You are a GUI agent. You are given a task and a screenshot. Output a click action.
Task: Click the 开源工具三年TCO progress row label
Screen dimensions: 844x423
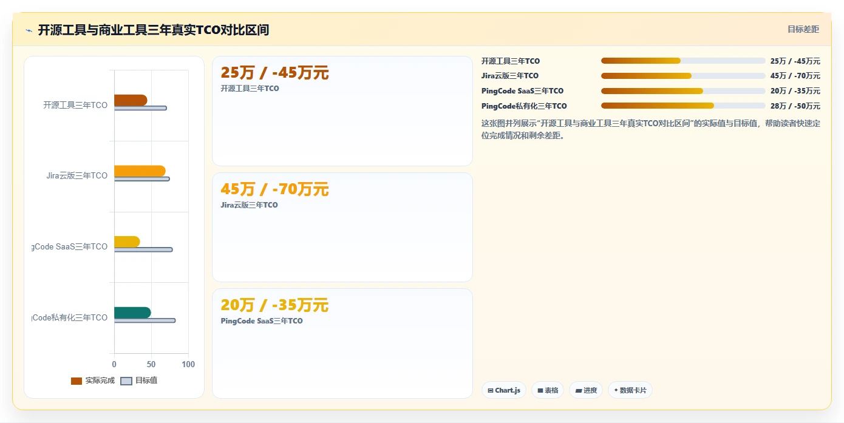511,61
